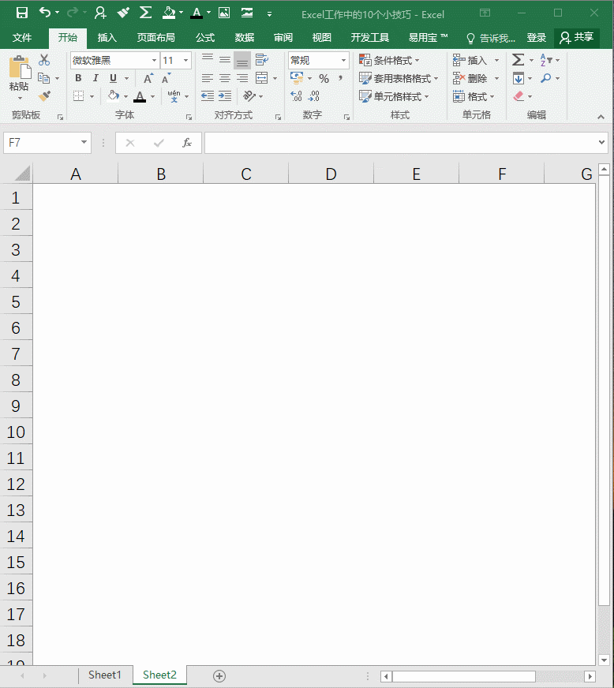Cut selection with the scissors icon

pos(44,60)
